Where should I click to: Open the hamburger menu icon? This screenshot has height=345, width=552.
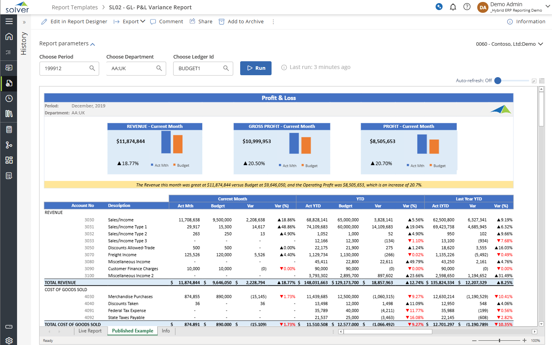[9, 21]
